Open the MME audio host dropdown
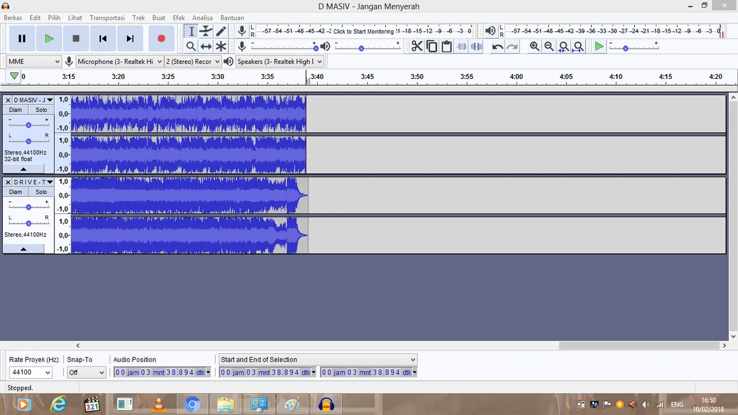Viewport: 738px width, 415px height. [34, 61]
